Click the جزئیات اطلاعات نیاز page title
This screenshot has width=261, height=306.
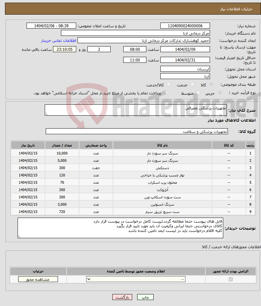pyautogui.click(x=236, y=9)
